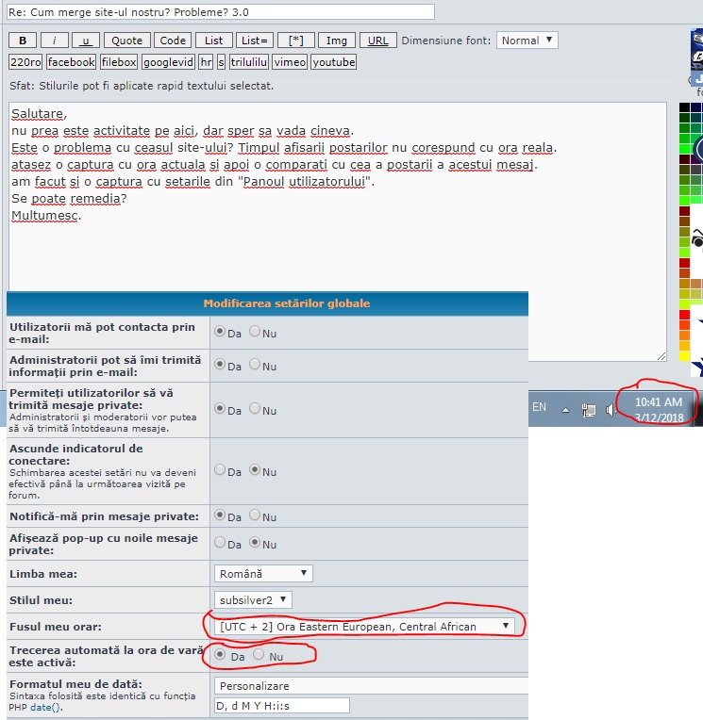The image size is (703, 720).
Task: Insert list item with [*] button
Action: pos(295,41)
